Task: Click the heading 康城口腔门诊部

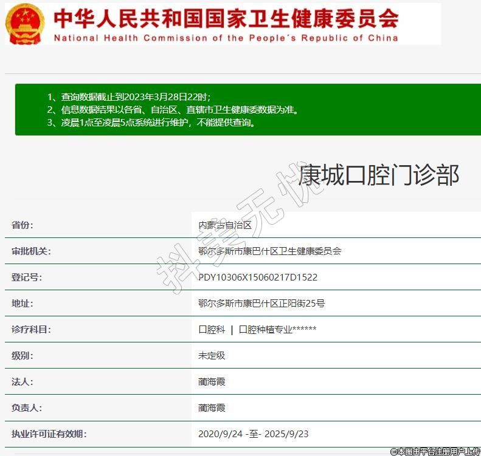Action: coord(378,175)
